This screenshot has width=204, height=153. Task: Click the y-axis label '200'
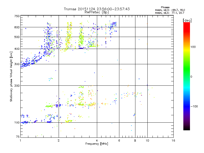coord(17,86)
